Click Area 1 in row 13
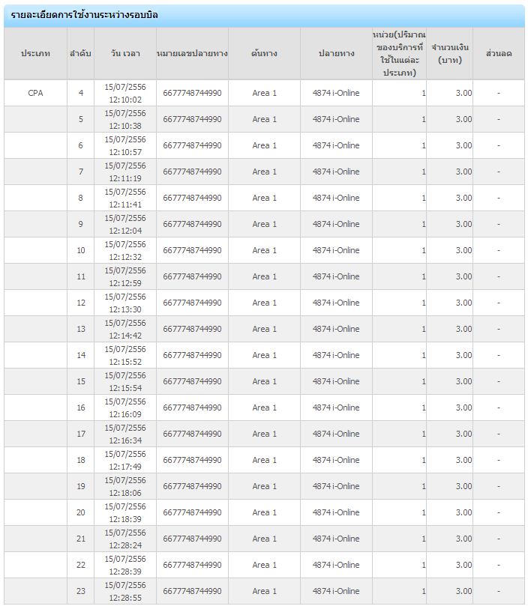Viewport: 531px width, 609px height. (264, 329)
